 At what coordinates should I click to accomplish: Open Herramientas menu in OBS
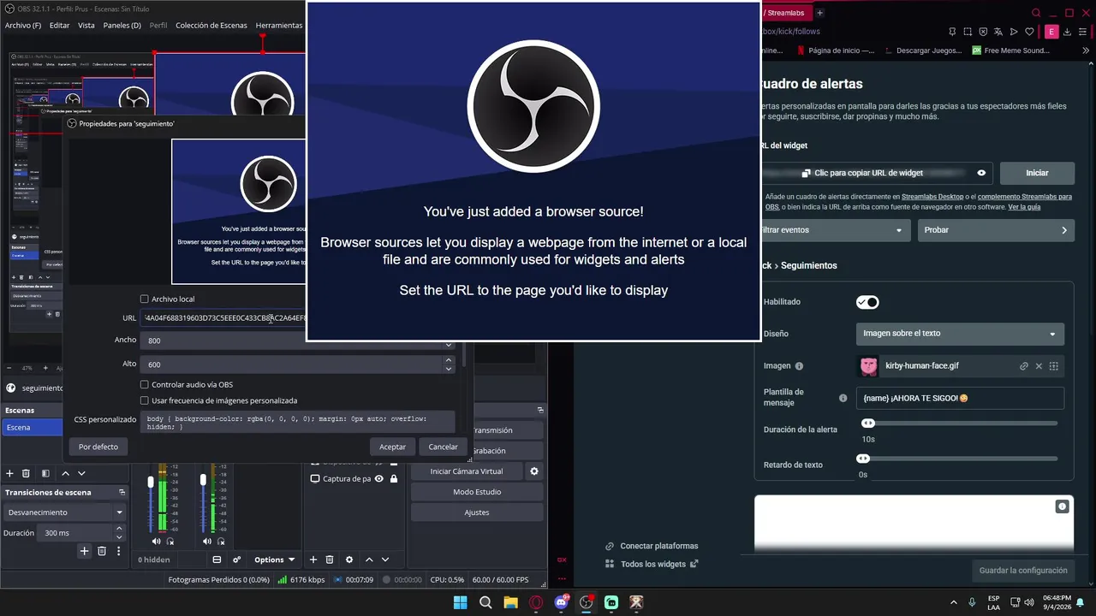click(279, 26)
